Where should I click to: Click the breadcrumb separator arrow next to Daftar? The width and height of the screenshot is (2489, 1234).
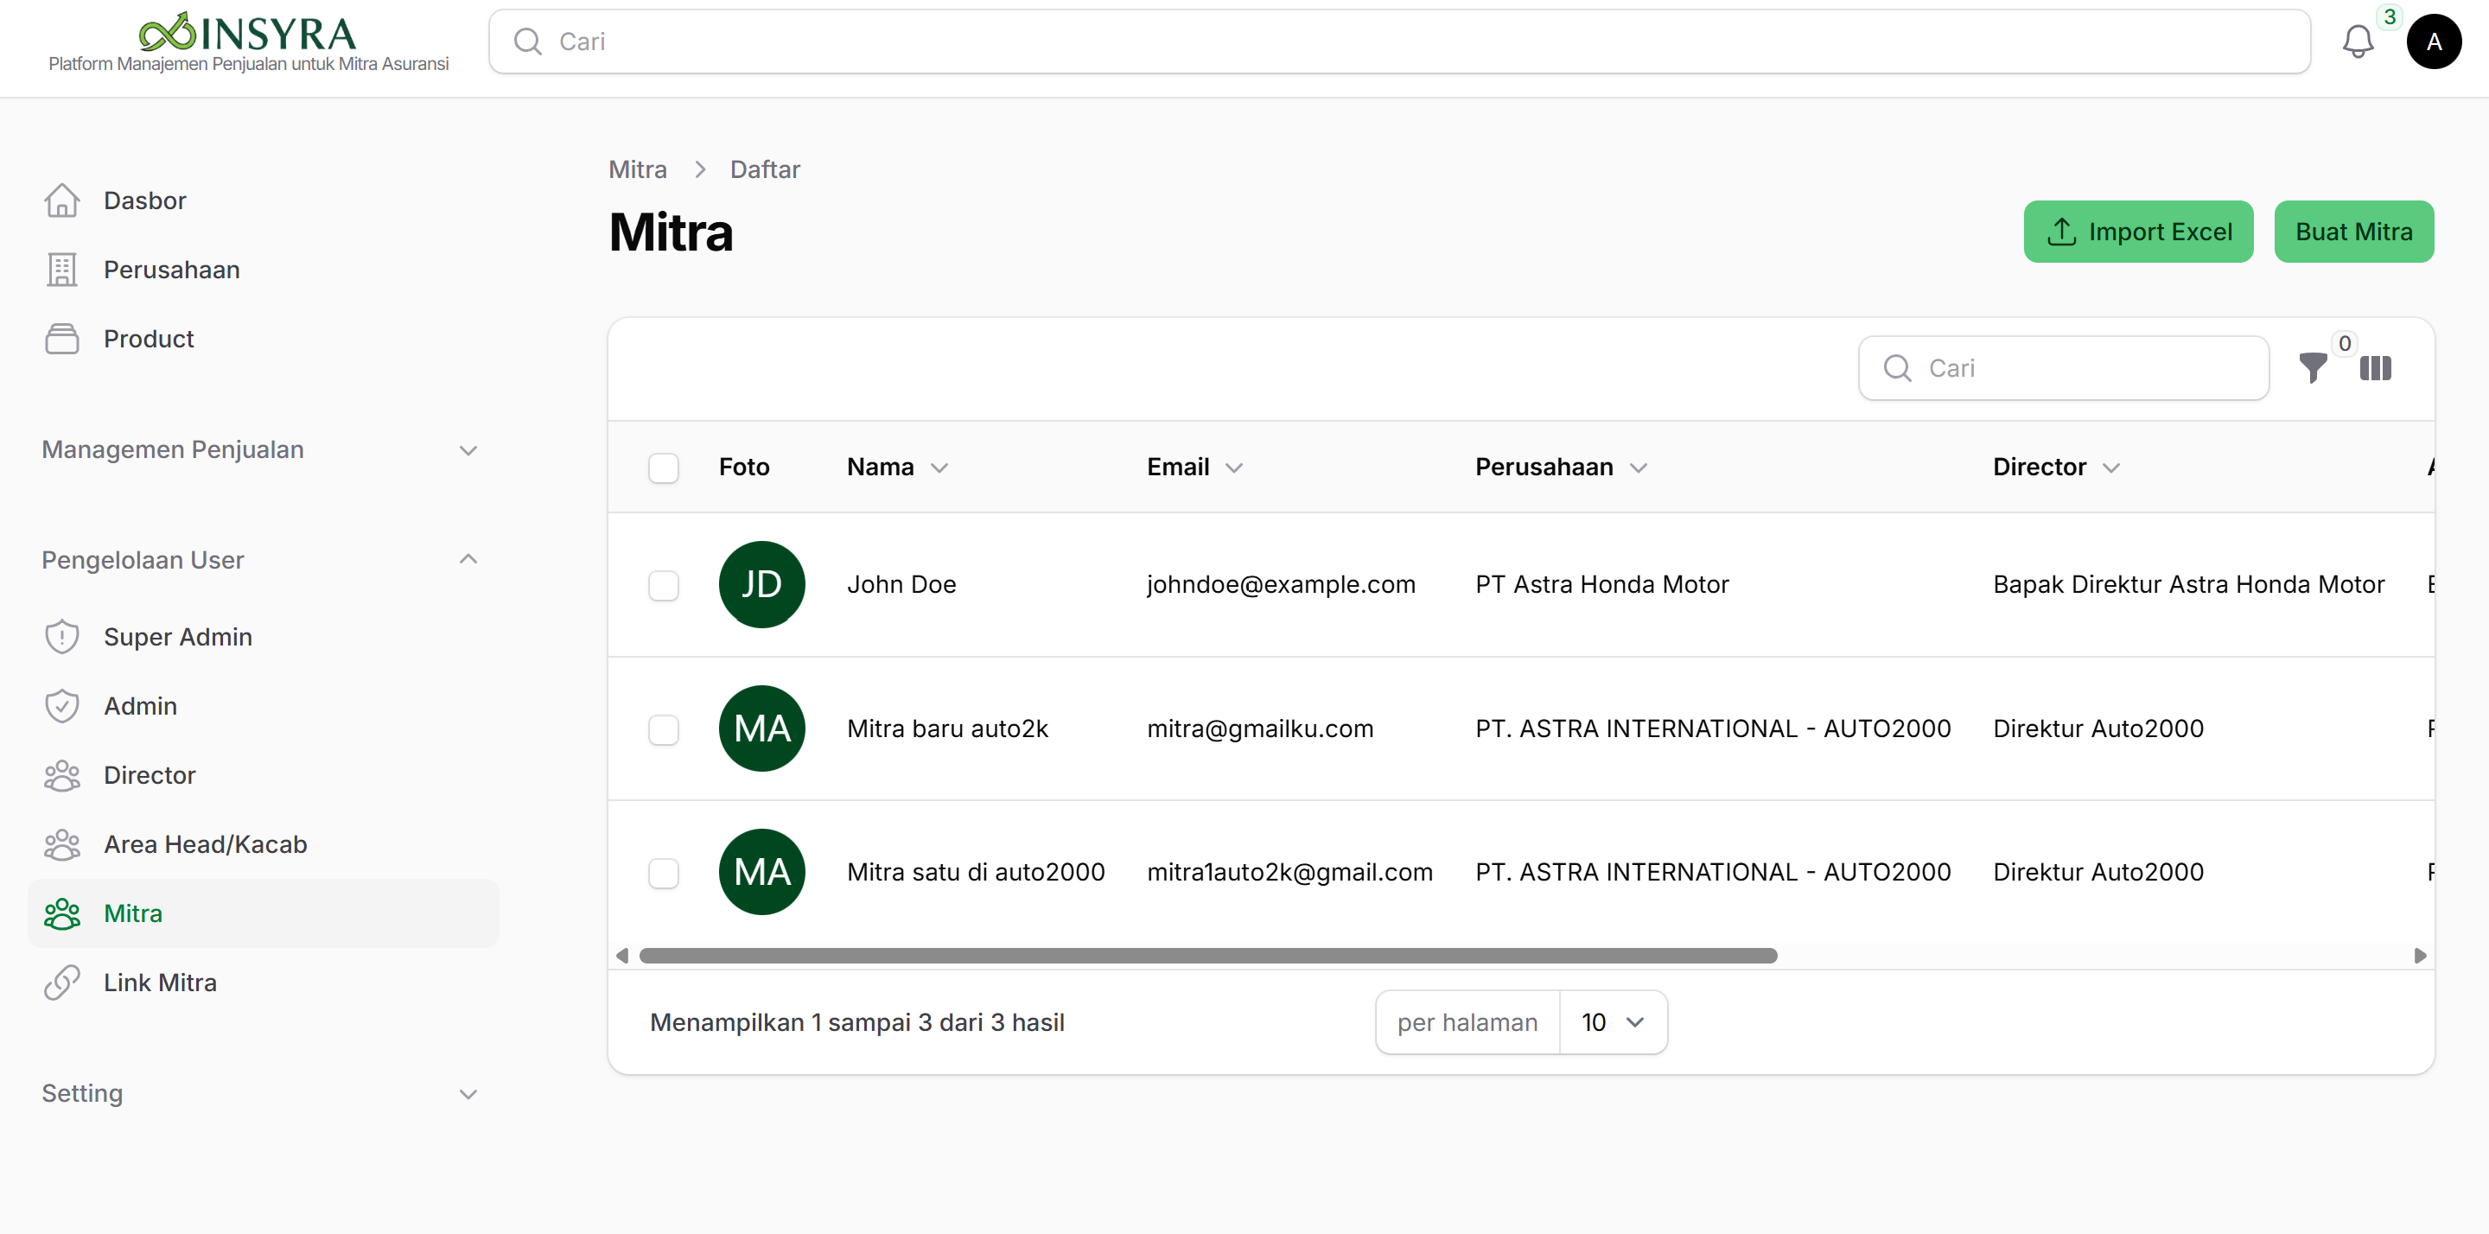point(699,170)
